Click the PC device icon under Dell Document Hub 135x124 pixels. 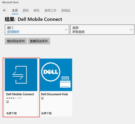tap(42, 98)
